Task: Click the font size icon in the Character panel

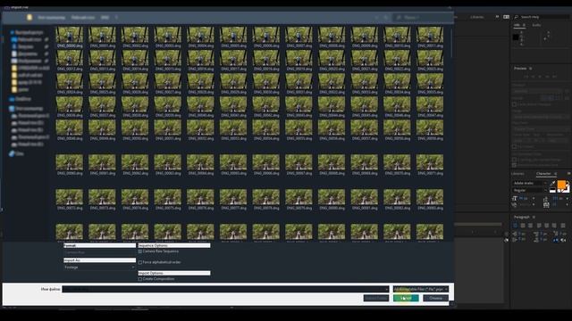Action: point(515,198)
